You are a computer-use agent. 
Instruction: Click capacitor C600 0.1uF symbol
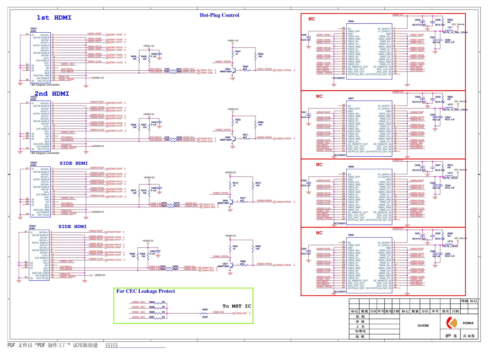tap(159, 54)
